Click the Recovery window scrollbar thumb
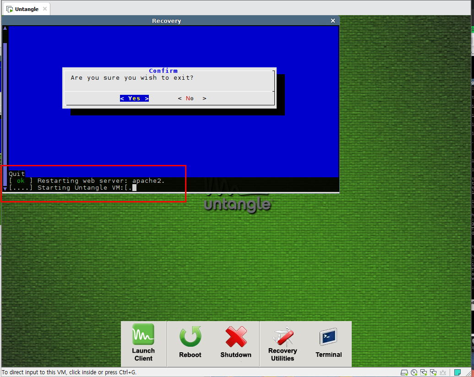 point(5,115)
